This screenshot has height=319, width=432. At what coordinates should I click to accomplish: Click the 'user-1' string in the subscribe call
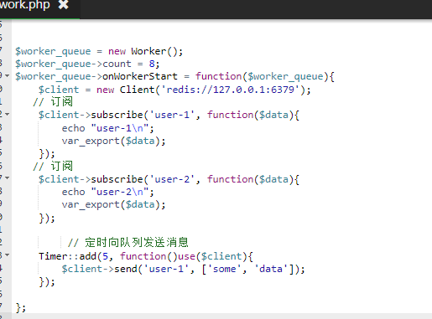click(x=173, y=115)
